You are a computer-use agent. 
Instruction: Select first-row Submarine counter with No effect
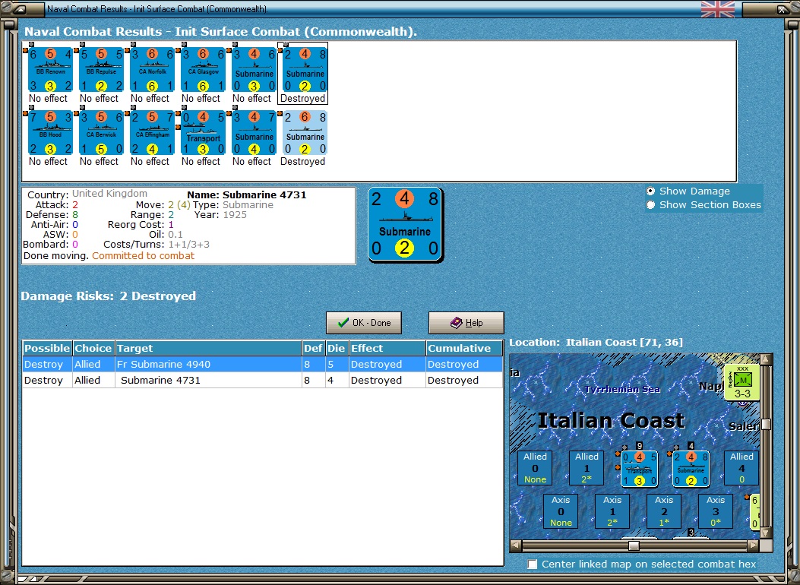254,69
